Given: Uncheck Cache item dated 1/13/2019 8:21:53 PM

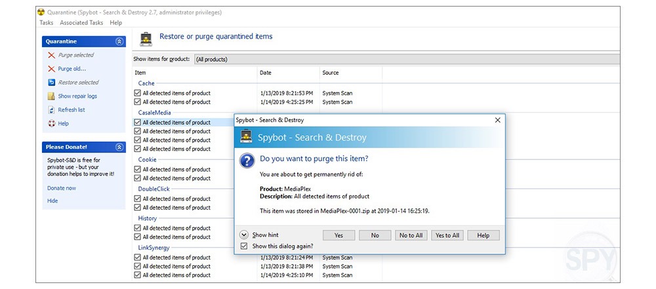Looking at the screenshot, I should (137, 93).
